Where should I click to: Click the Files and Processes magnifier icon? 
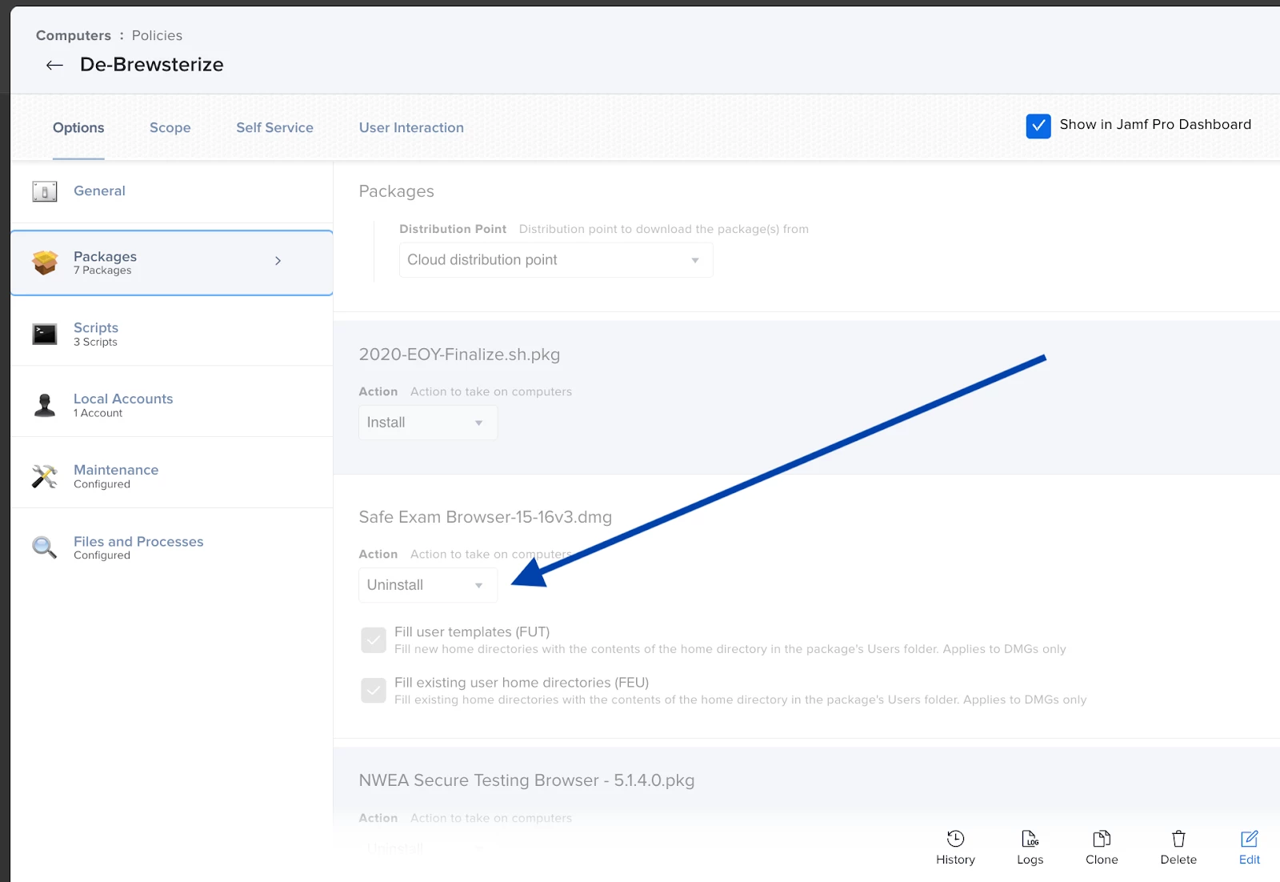tap(45, 547)
